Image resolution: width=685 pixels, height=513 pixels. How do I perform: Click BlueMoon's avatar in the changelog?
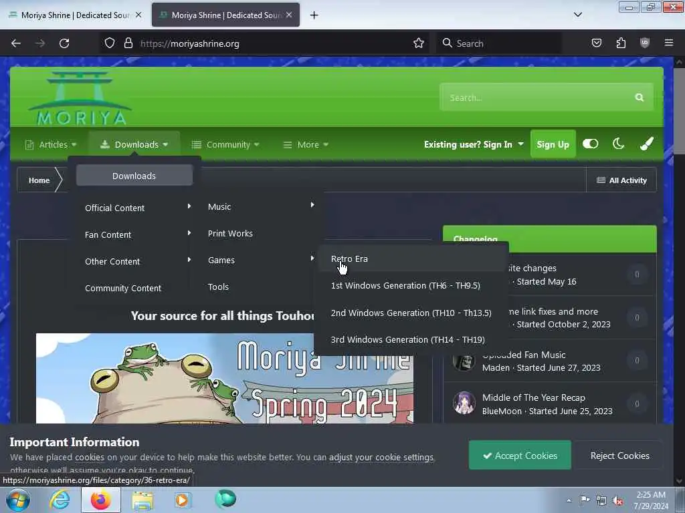pyautogui.click(x=464, y=403)
